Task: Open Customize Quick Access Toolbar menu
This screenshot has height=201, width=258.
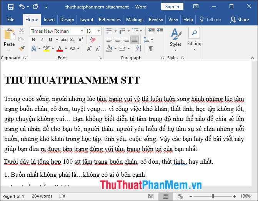Action: (x=47, y=7)
